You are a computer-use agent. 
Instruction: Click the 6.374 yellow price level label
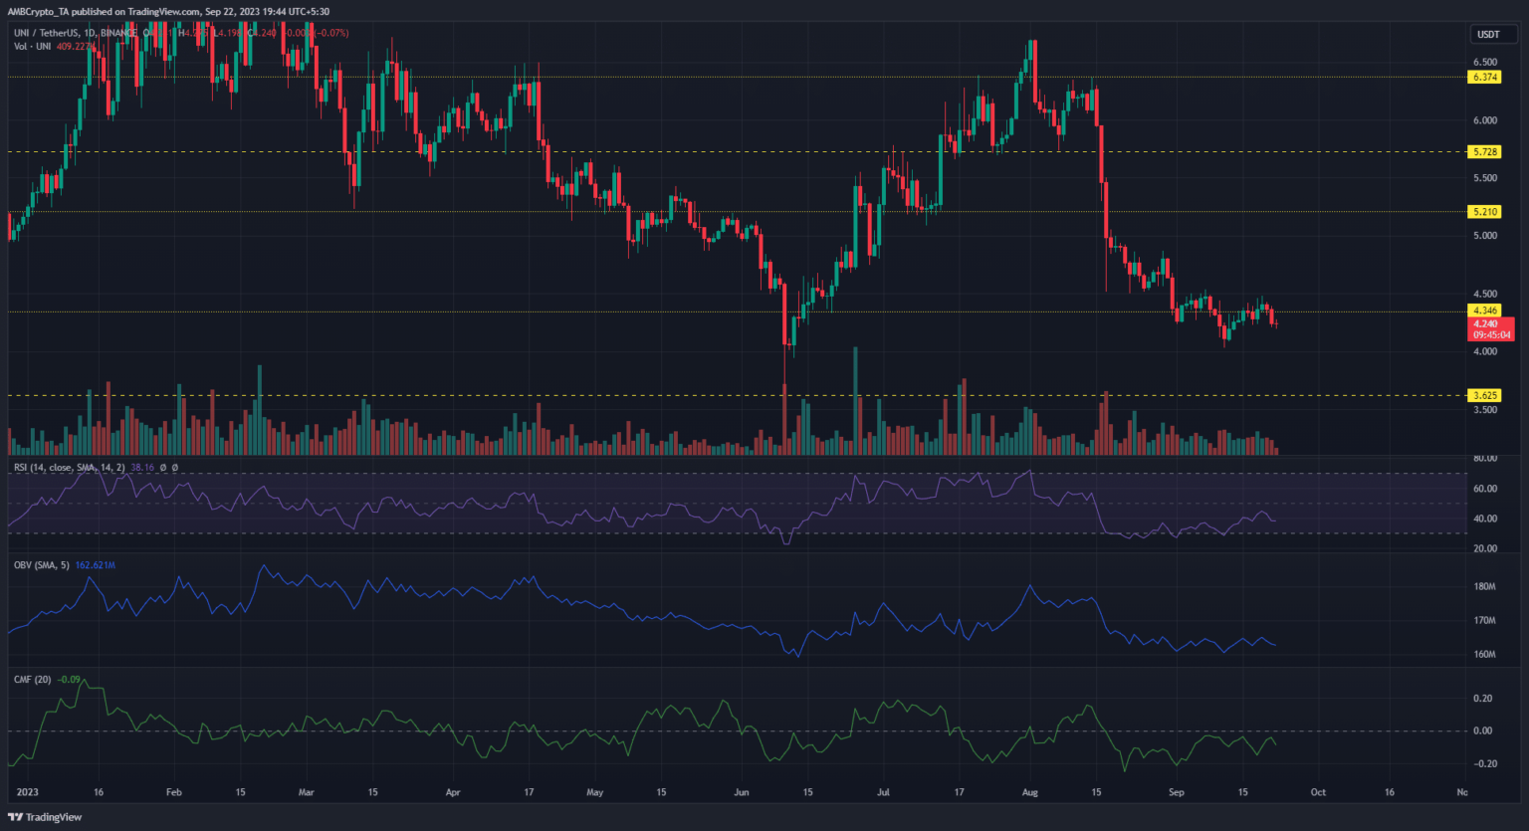click(x=1484, y=78)
